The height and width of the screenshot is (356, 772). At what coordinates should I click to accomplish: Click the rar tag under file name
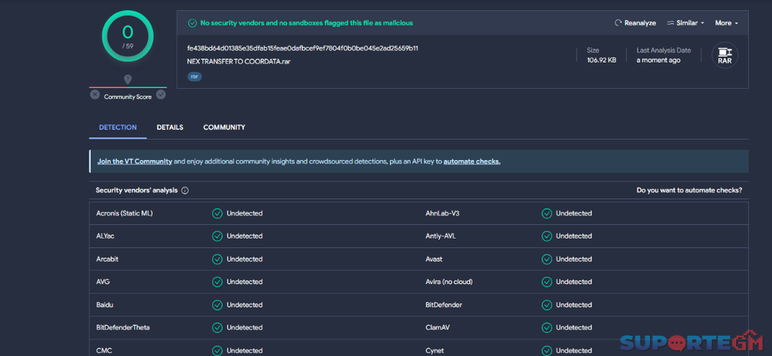point(195,76)
